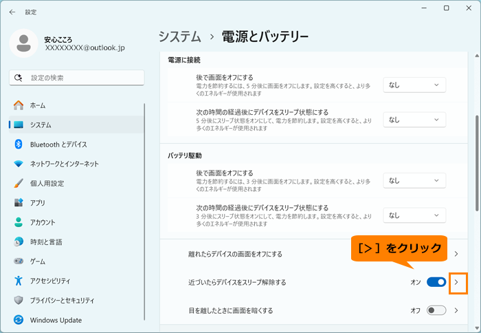The image size is (481, 333).
Task: Click the user profile avatar picture
Action: pyautogui.click(x=23, y=43)
